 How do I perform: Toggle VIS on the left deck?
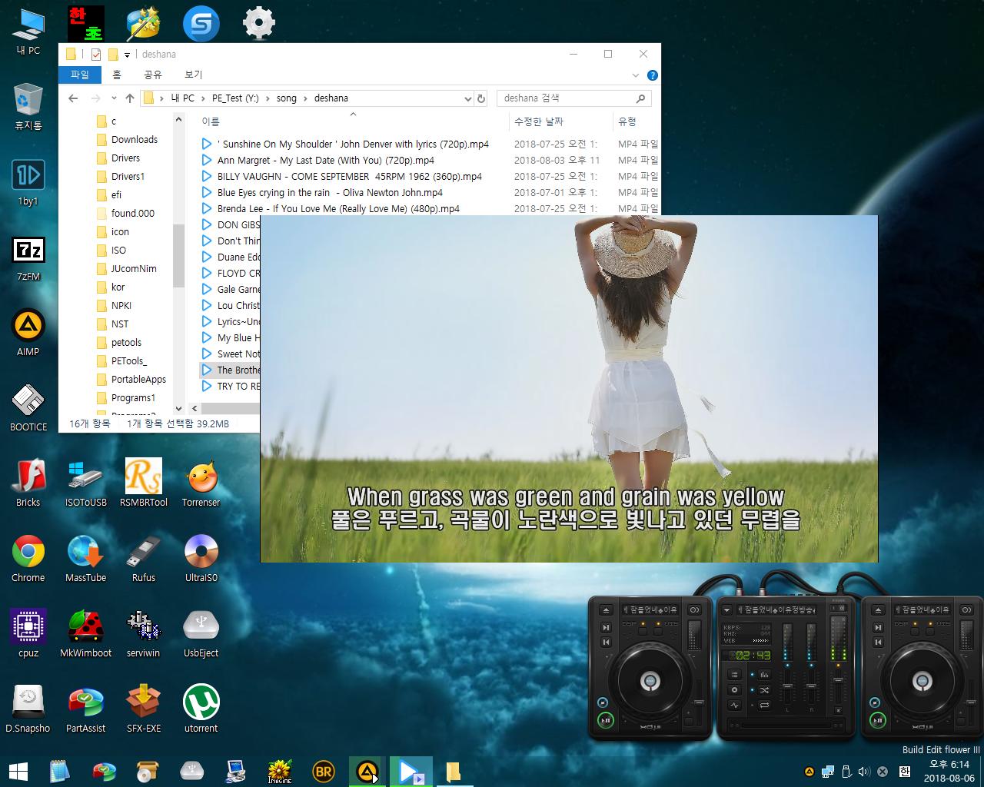(x=658, y=631)
